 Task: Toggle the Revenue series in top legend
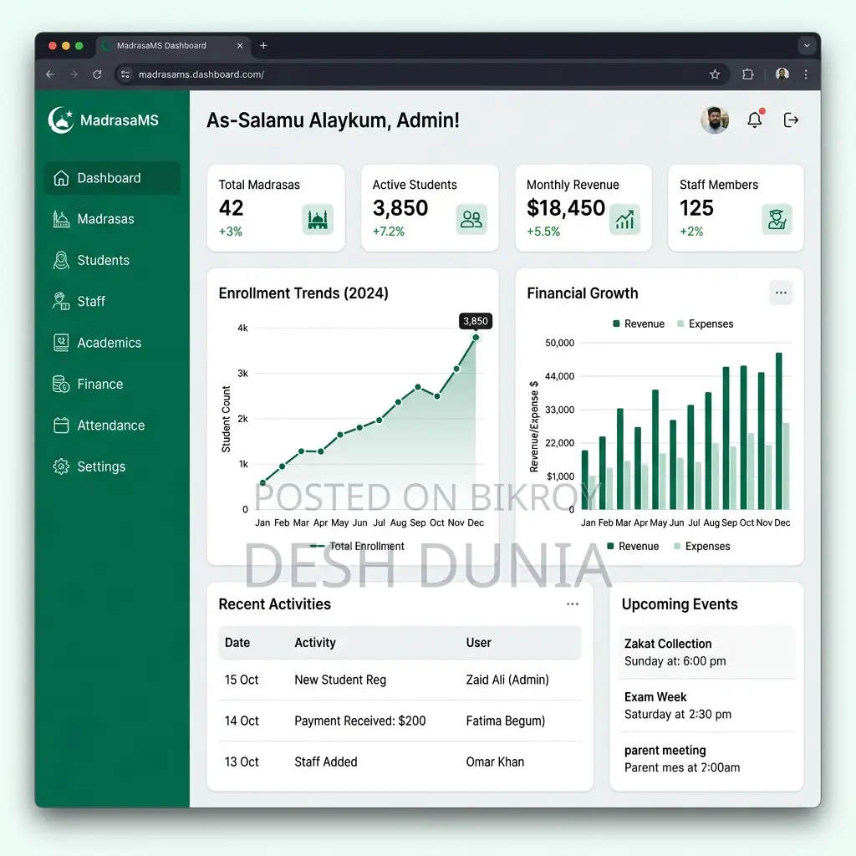[x=638, y=324]
